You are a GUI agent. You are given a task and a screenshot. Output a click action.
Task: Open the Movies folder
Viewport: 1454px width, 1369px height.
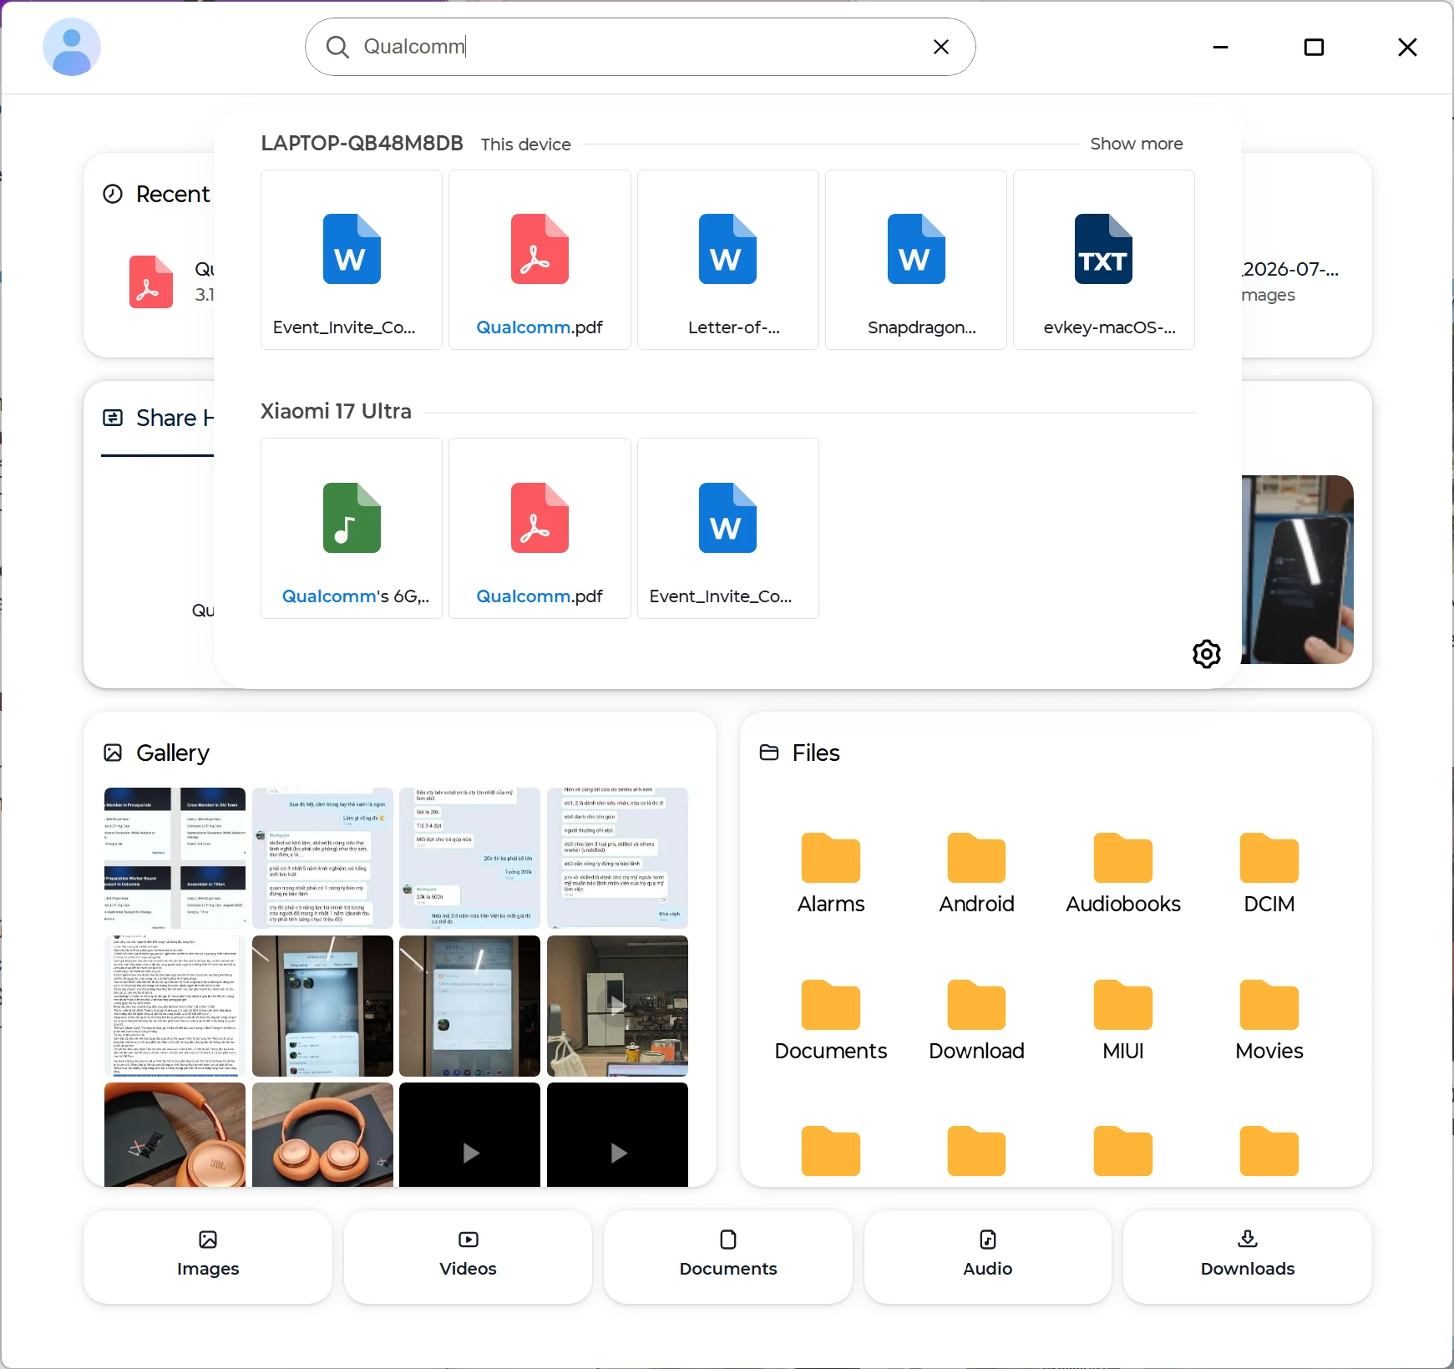[x=1269, y=1021]
